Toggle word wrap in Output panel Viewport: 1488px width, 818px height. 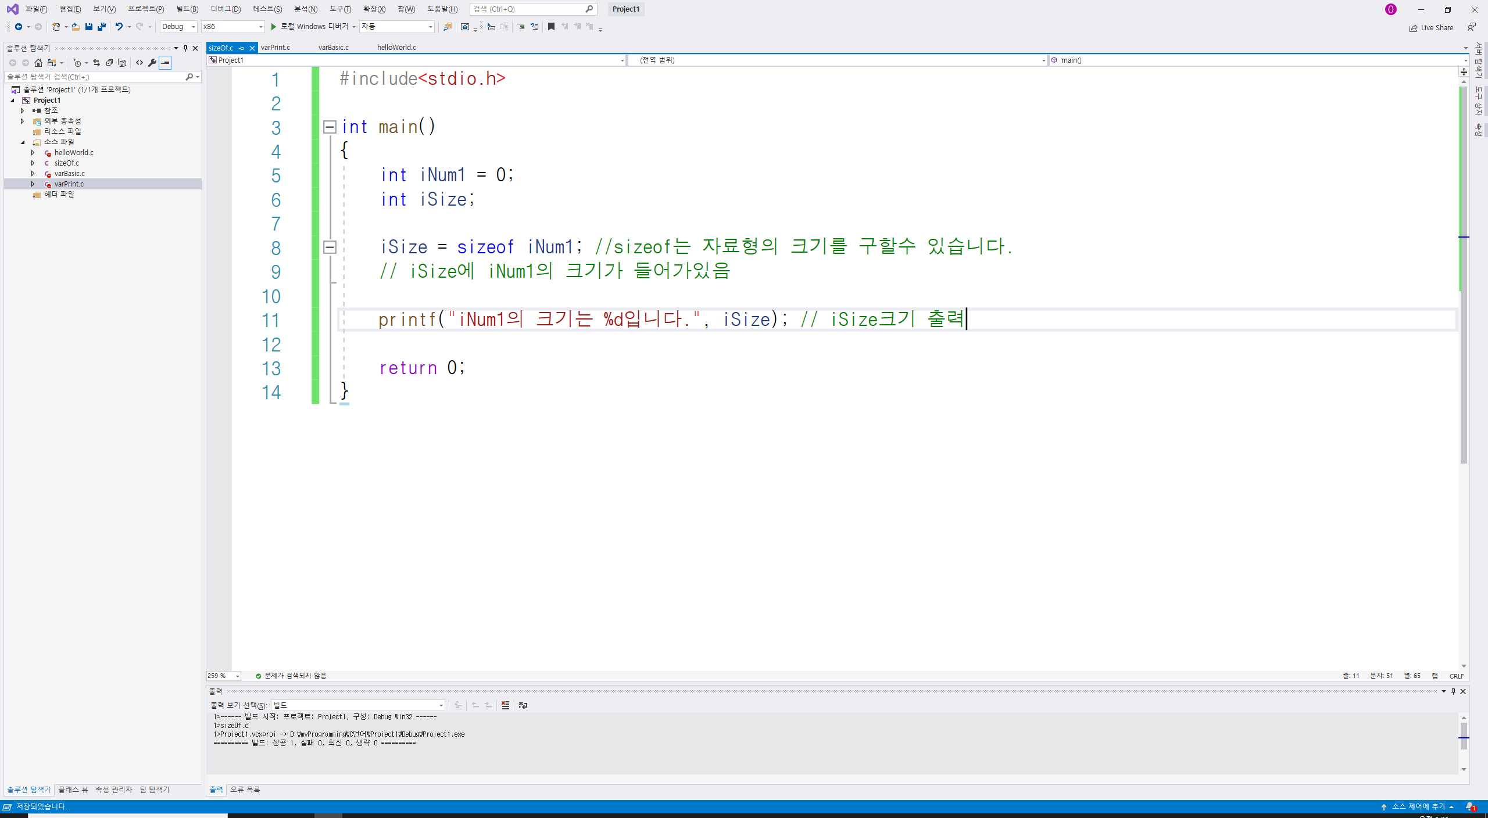(523, 705)
